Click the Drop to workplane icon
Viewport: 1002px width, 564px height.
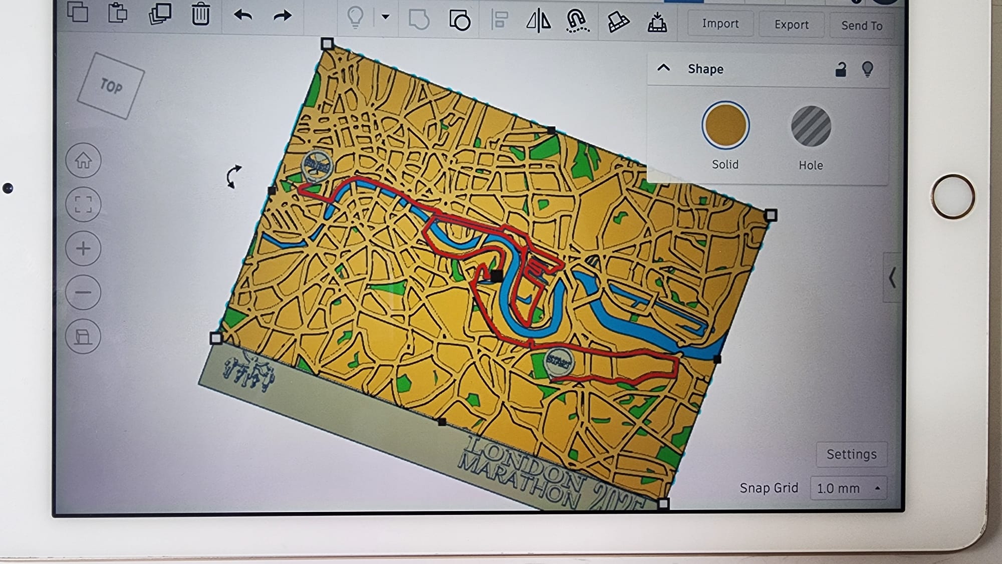(x=657, y=23)
